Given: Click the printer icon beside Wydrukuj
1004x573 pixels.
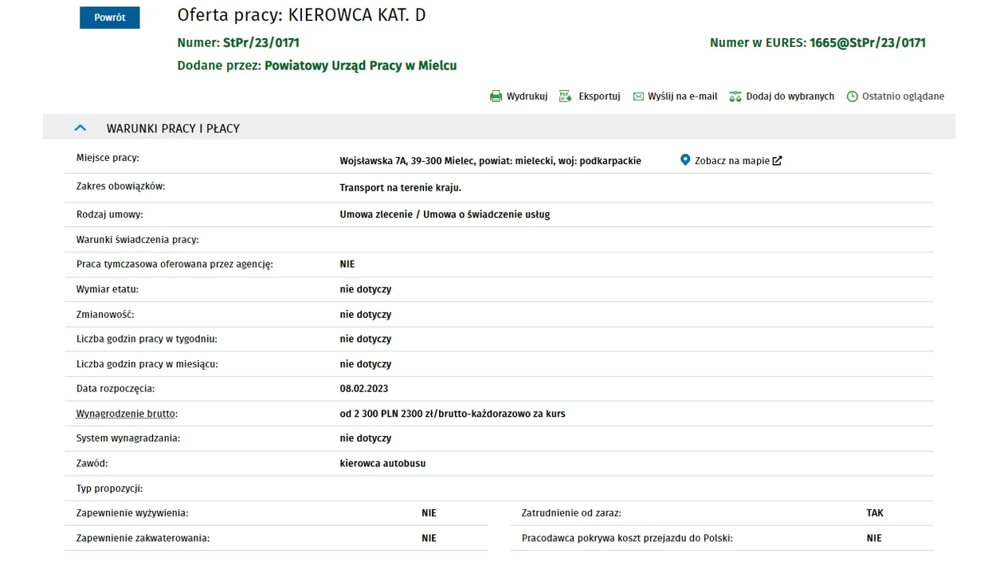Looking at the screenshot, I should 496,96.
